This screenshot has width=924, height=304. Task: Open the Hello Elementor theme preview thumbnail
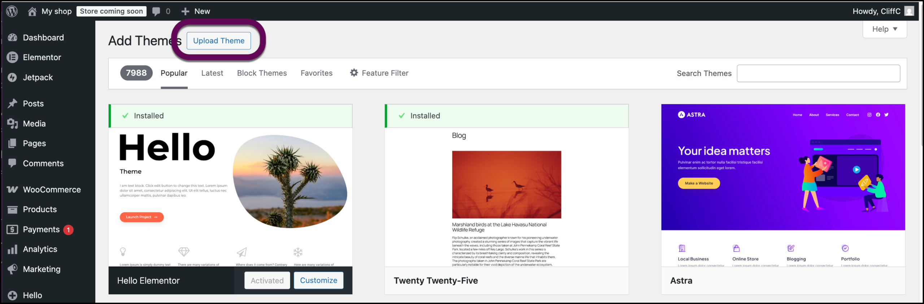[x=230, y=197]
